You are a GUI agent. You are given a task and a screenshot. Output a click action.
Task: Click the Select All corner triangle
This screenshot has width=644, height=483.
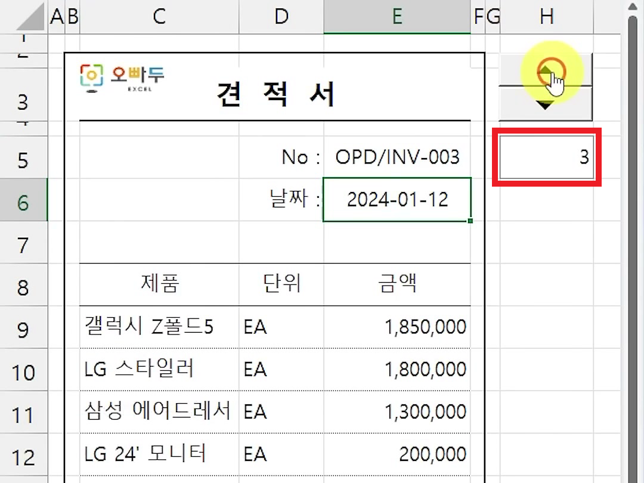(x=30, y=17)
